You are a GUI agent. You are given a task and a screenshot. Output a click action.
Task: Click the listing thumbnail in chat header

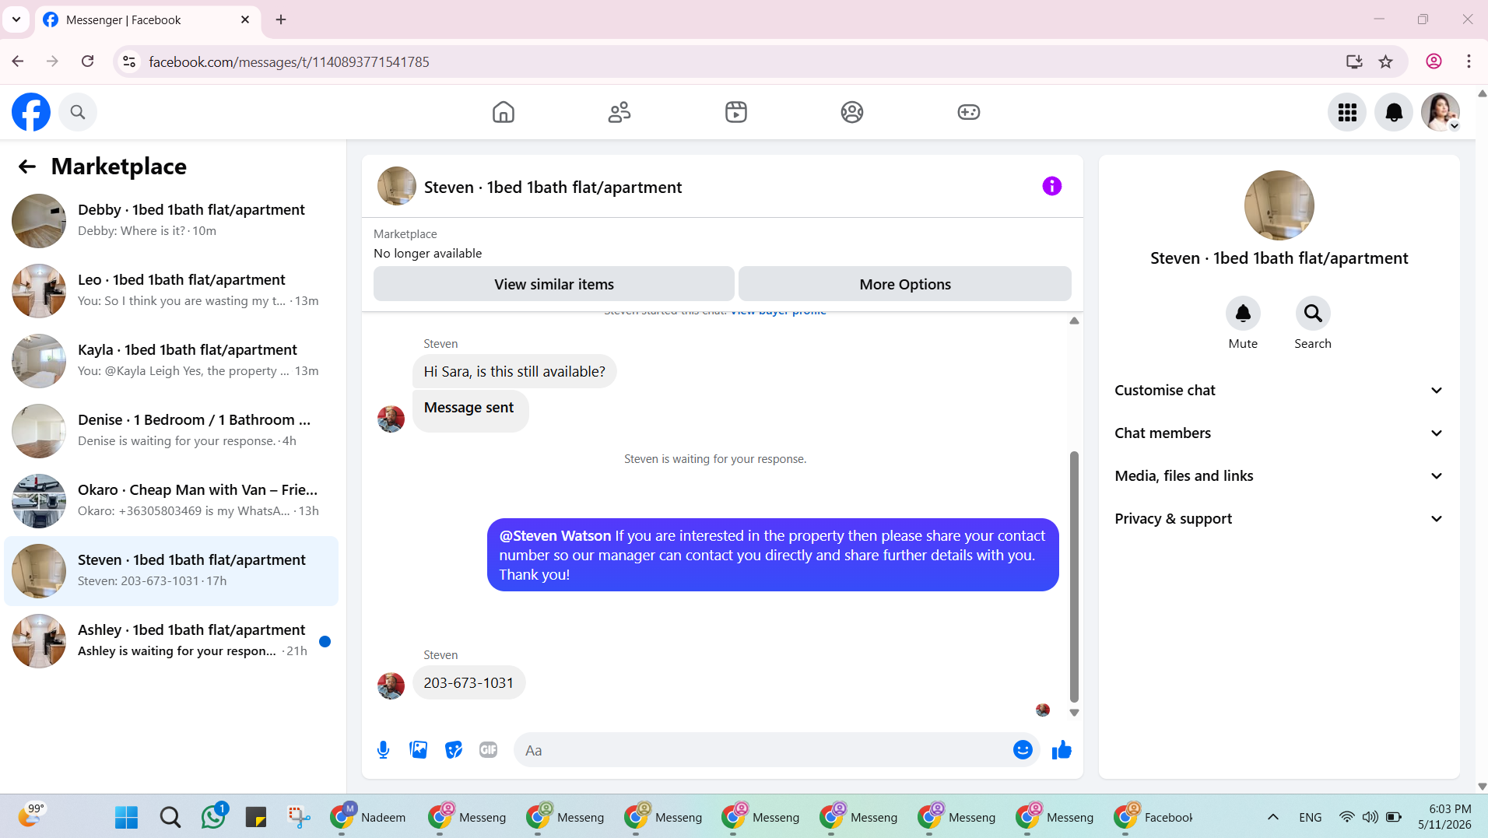pos(397,187)
